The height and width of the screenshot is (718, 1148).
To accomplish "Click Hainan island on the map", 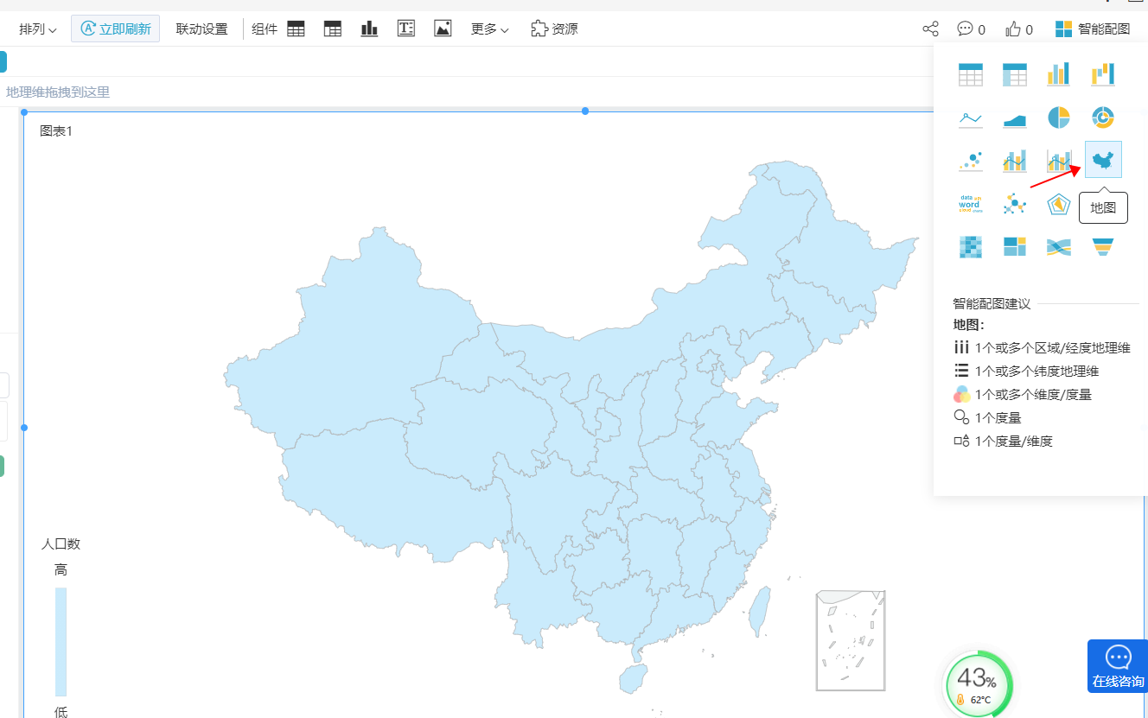I will click(634, 677).
